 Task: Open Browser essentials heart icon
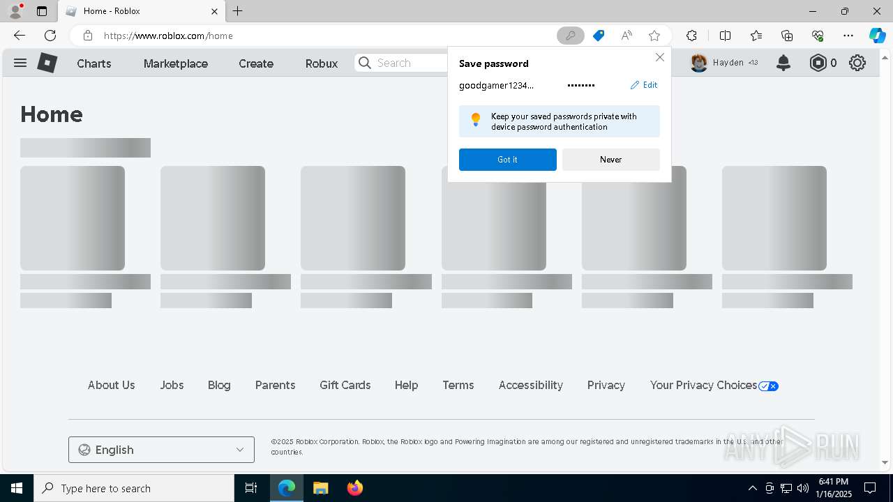(818, 36)
